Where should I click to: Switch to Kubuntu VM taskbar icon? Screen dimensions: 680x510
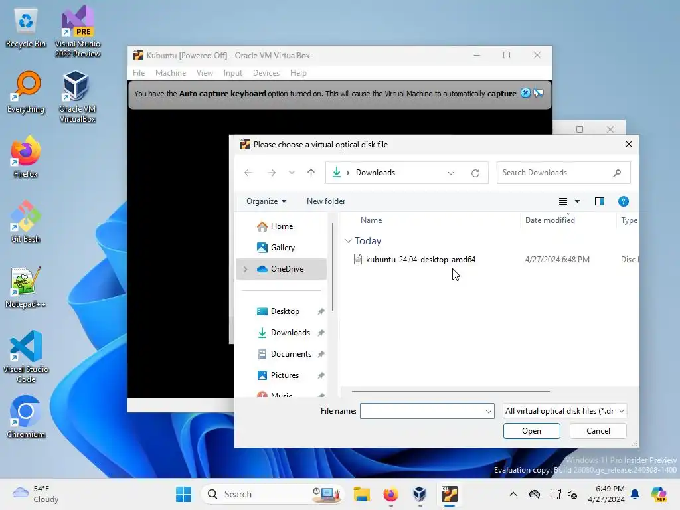pos(450,494)
